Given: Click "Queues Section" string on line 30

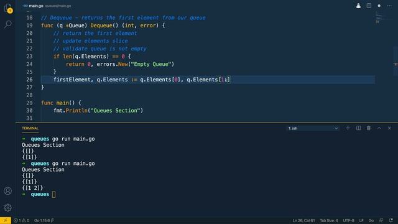Looking at the screenshot, I should (x=115, y=111).
